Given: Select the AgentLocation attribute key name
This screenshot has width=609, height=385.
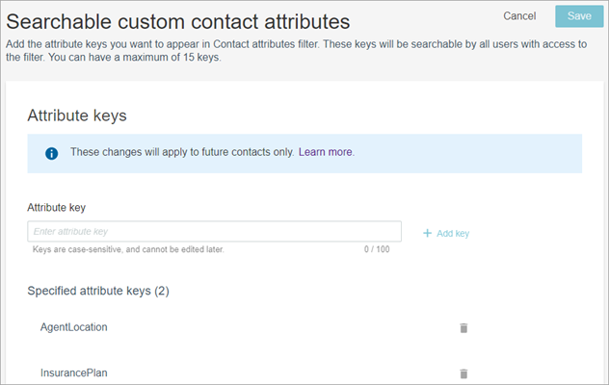Looking at the screenshot, I should pos(73,327).
